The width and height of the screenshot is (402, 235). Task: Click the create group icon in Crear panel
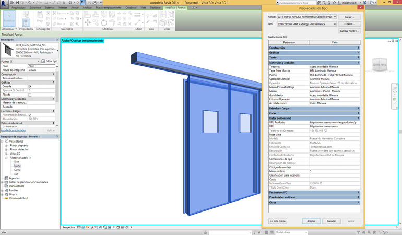tap(171, 15)
